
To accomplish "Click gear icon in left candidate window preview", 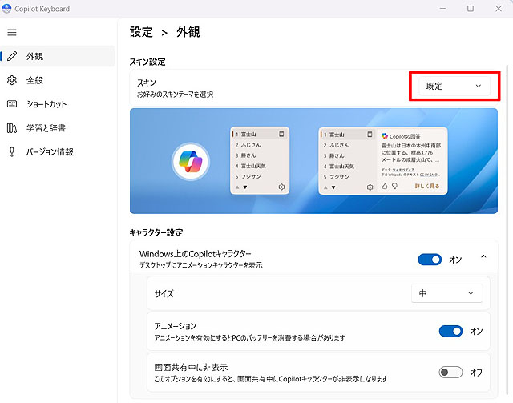I will (x=281, y=187).
